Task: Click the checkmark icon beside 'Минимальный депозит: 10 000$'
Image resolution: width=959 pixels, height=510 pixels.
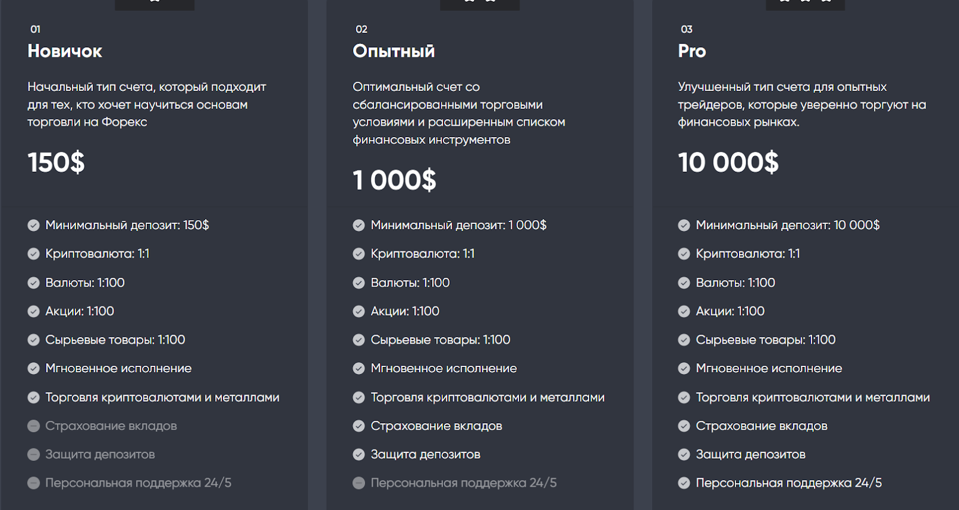Action: (684, 226)
